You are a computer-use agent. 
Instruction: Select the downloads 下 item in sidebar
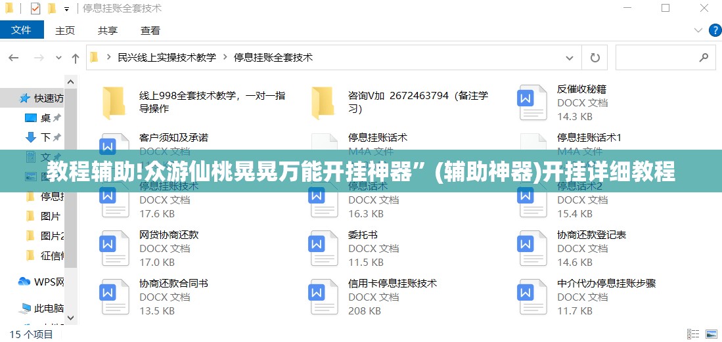click(41, 137)
